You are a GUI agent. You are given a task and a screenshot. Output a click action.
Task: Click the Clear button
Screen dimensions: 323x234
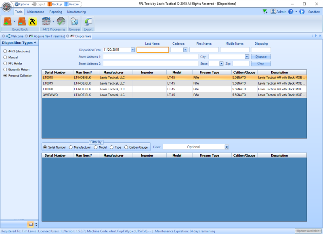(261, 64)
